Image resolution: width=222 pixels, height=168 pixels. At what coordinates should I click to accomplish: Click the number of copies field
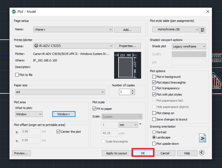tap(124, 92)
